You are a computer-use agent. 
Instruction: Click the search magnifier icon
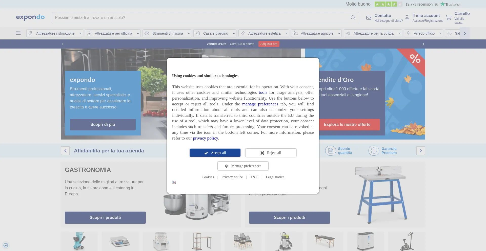[x=353, y=18]
